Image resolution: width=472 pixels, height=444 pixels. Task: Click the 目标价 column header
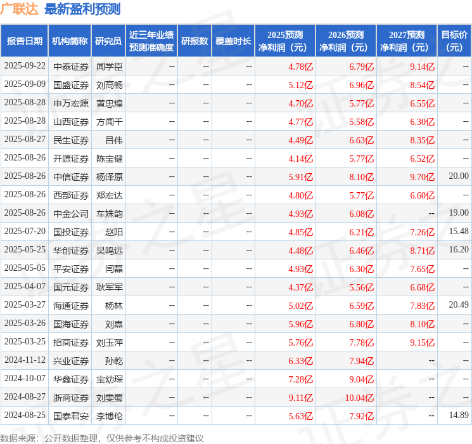coord(454,41)
